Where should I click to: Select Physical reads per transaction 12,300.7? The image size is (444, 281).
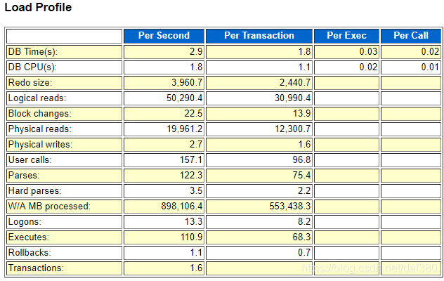point(293,129)
